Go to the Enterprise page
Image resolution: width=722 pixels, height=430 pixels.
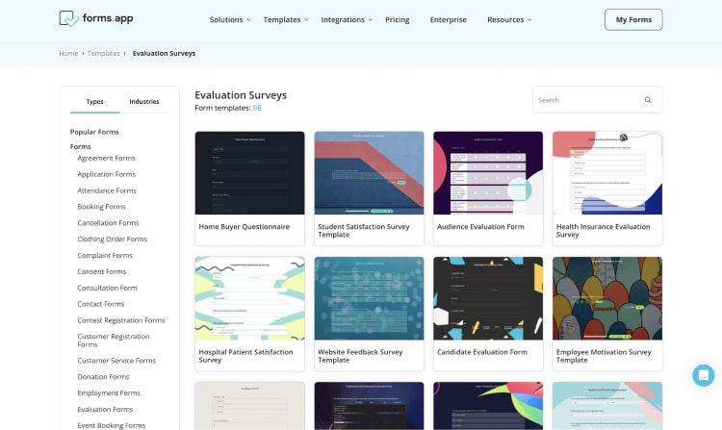[449, 19]
